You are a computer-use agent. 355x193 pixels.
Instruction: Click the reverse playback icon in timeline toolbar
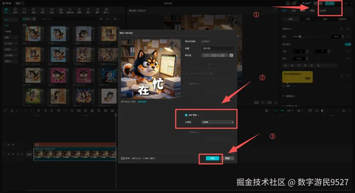click(85, 111)
